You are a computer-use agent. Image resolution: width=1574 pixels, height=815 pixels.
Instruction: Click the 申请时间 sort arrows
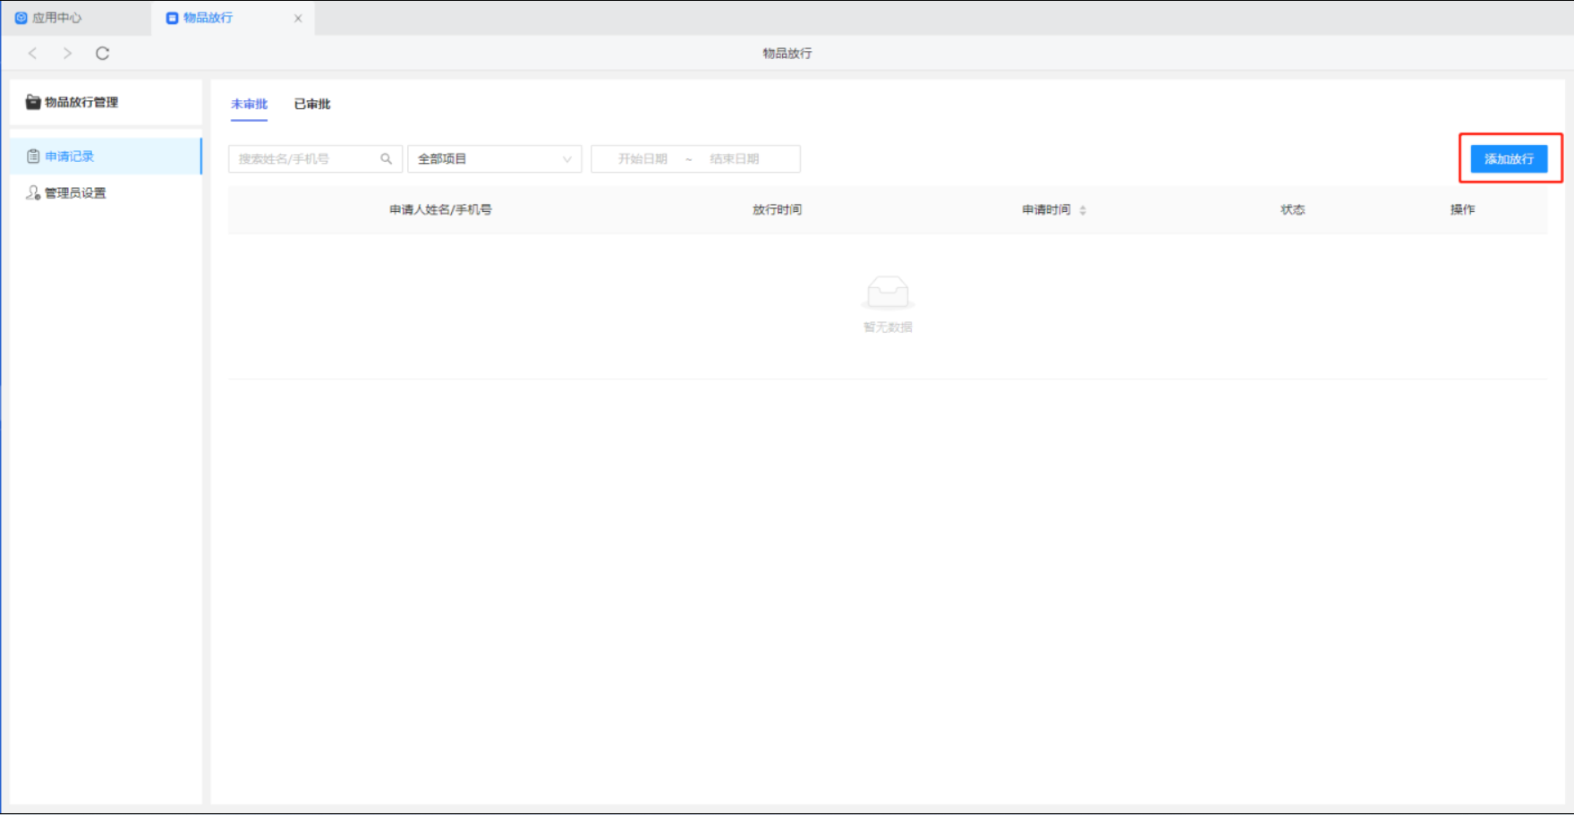(1083, 210)
